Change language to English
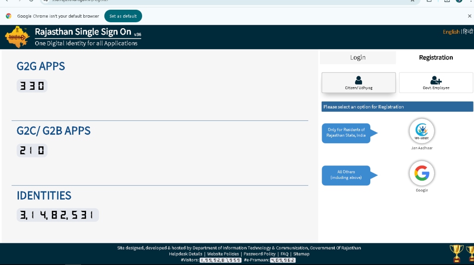This screenshot has height=265, width=474. [x=451, y=32]
